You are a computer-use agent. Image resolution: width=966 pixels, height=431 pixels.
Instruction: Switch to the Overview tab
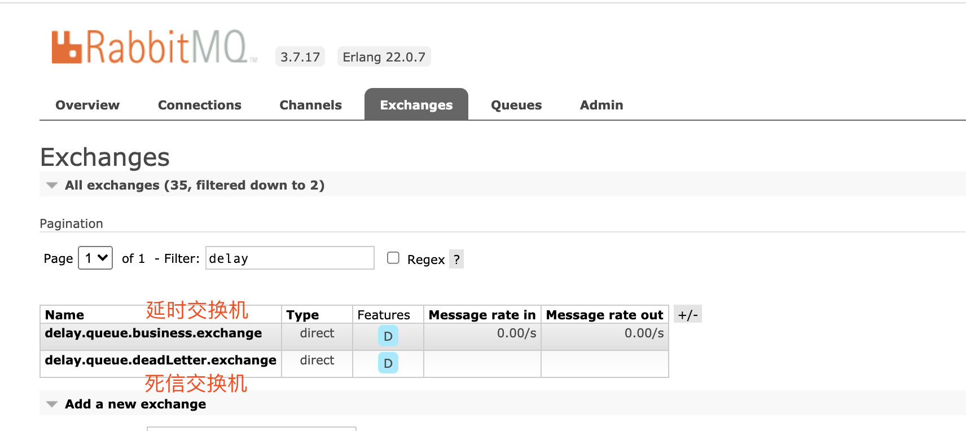pyautogui.click(x=87, y=105)
